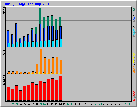
Task: Click day label 24 on the x-axis
Action: tap(100, 104)
